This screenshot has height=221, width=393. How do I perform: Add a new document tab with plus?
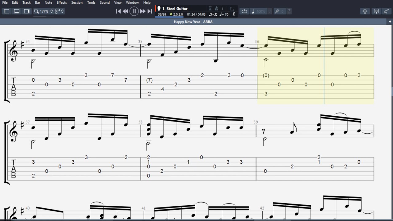pyautogui.click(x=390, y=22)
